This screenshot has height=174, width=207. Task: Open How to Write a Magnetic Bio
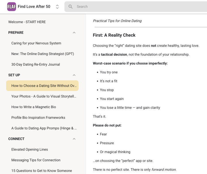coord(34,107)
